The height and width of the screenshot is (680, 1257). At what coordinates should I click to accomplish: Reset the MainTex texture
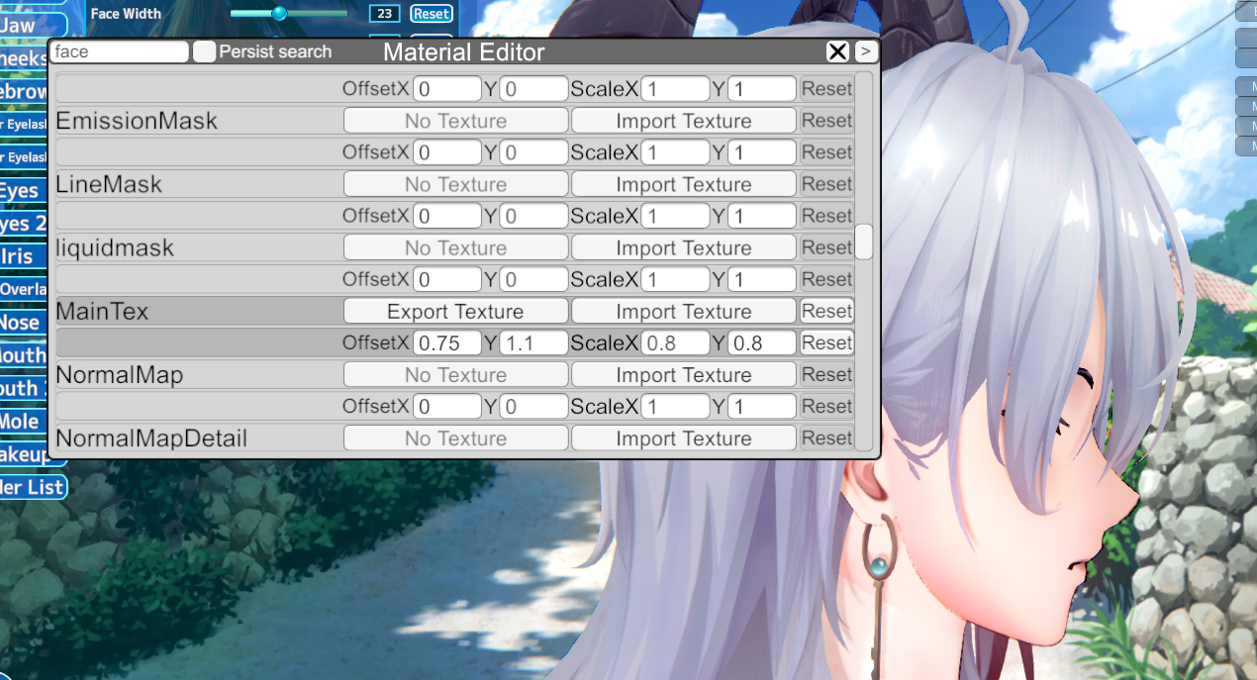[x=826, y=311]
